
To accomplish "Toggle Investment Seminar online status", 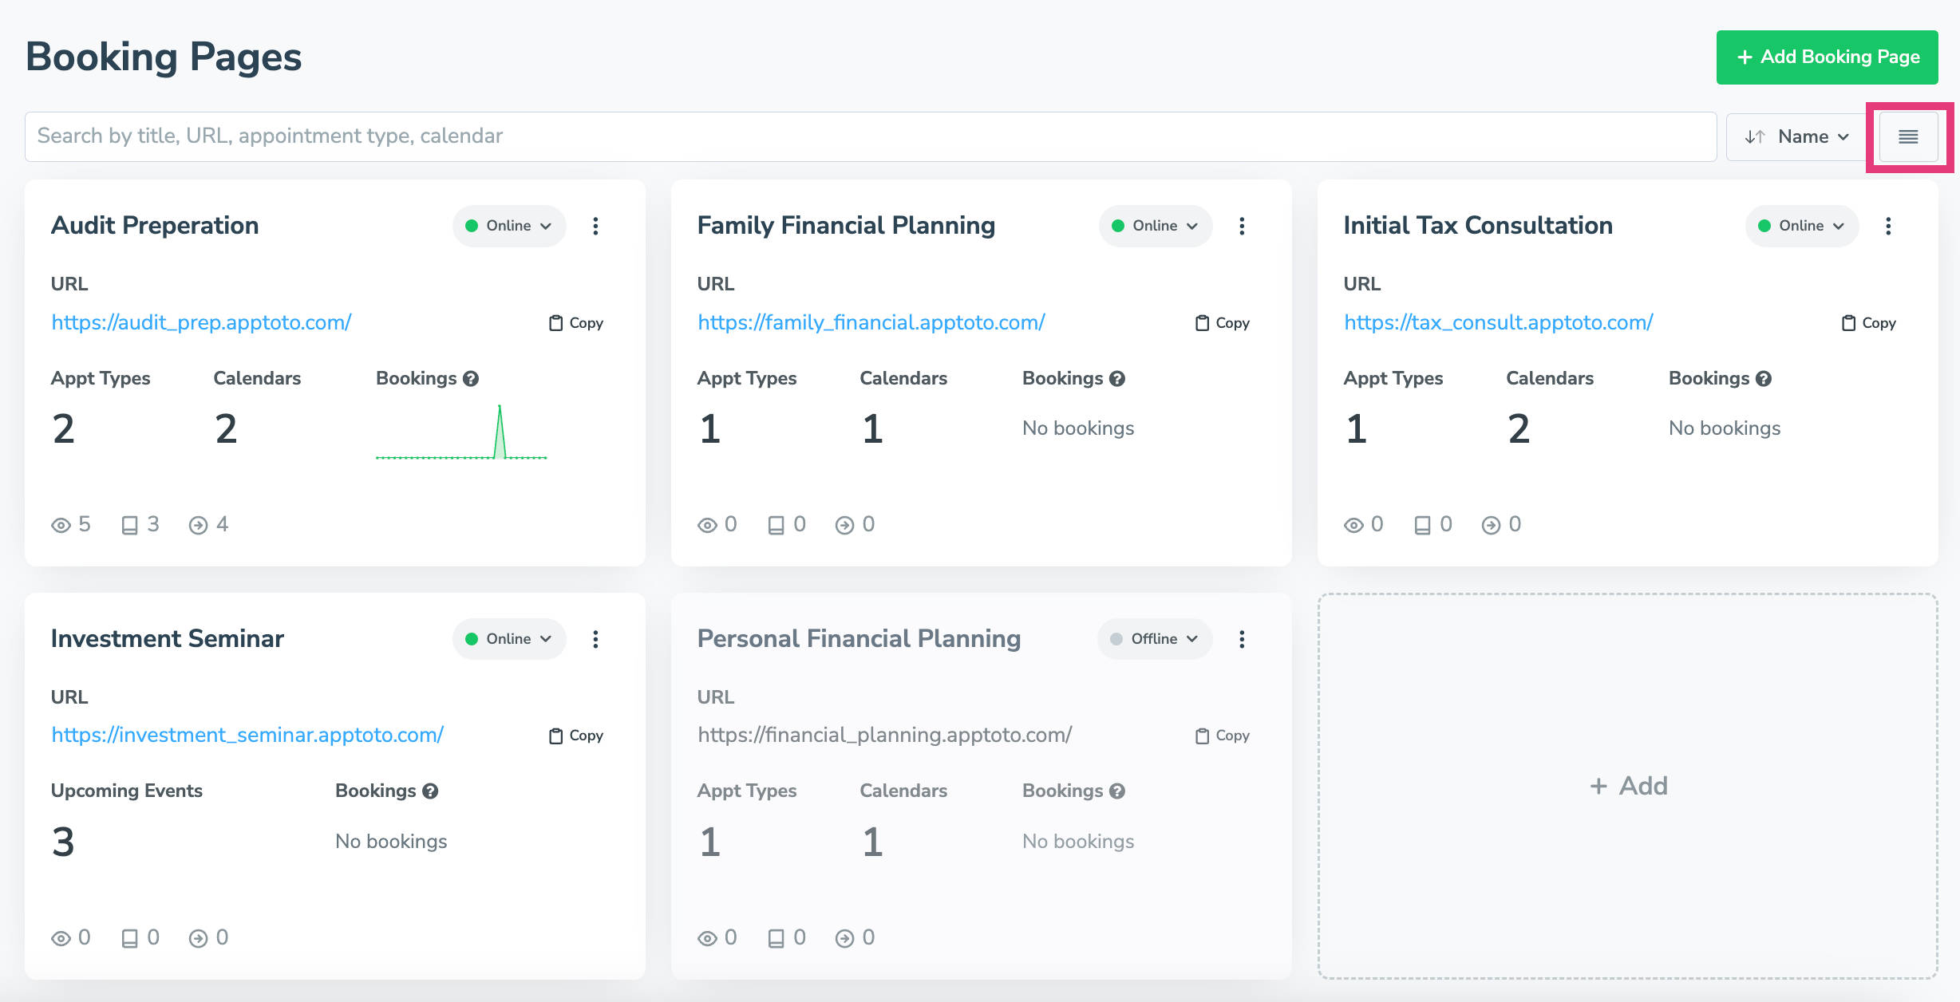I will point(508,638).
